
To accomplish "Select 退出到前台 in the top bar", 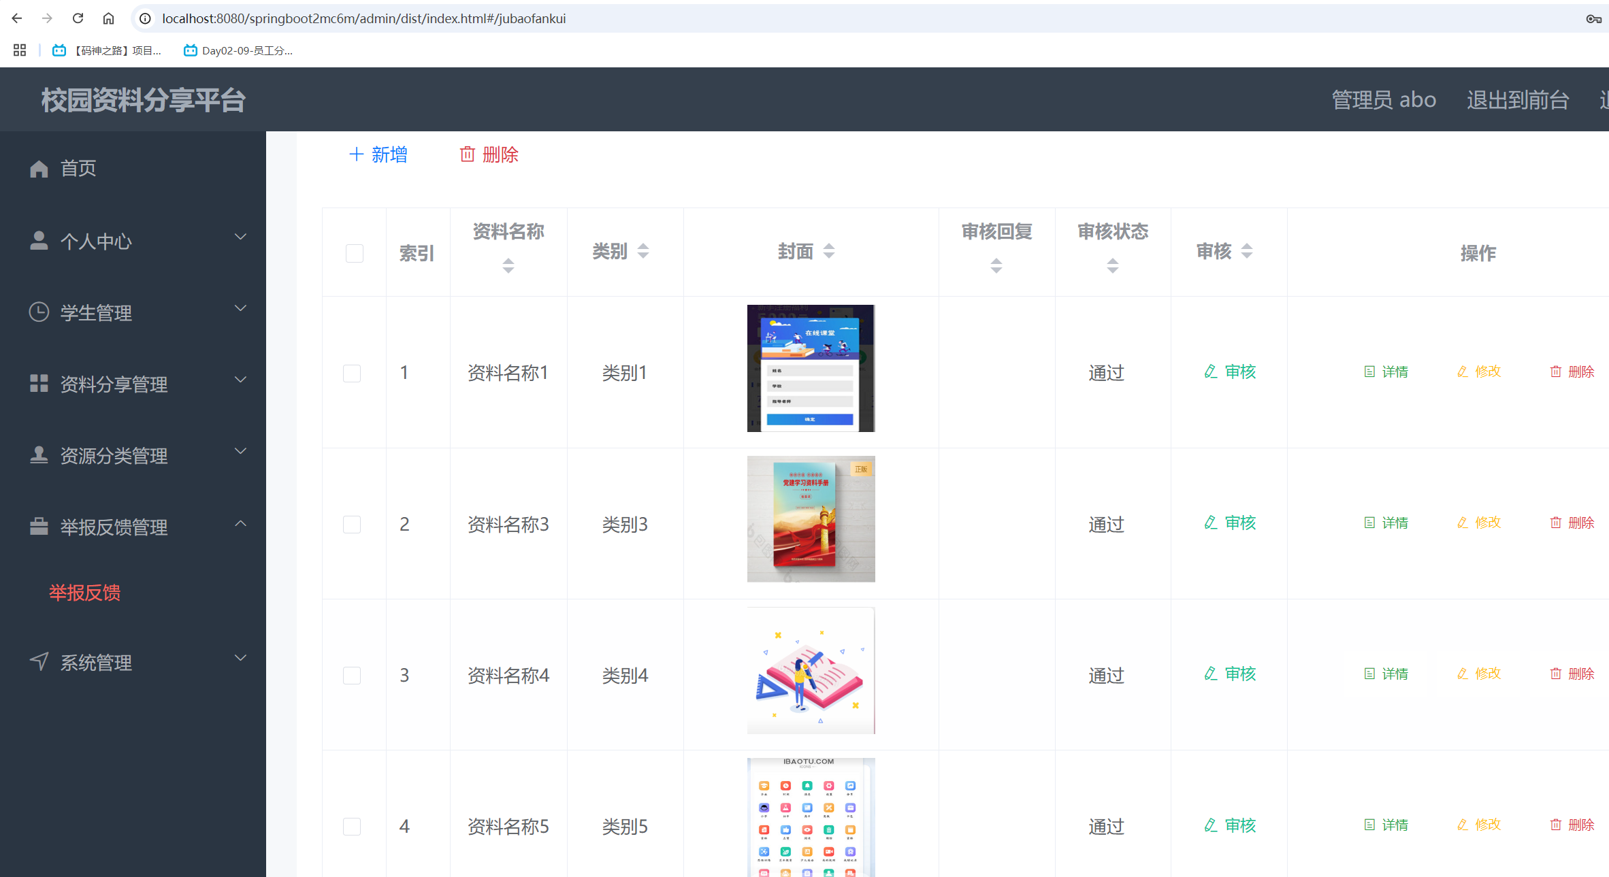I will [1517, 99].
